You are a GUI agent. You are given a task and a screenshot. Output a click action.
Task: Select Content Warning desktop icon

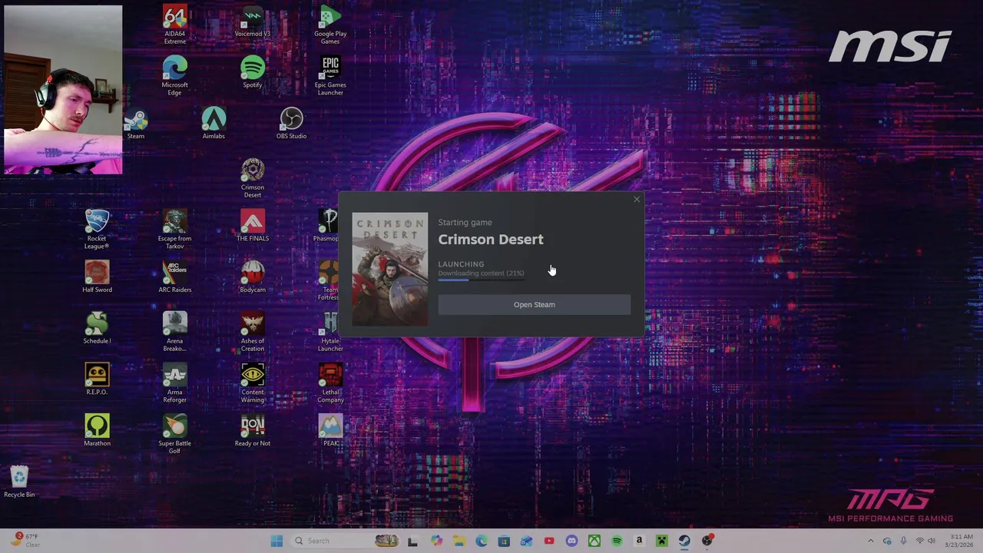click(x=252, y=383)
